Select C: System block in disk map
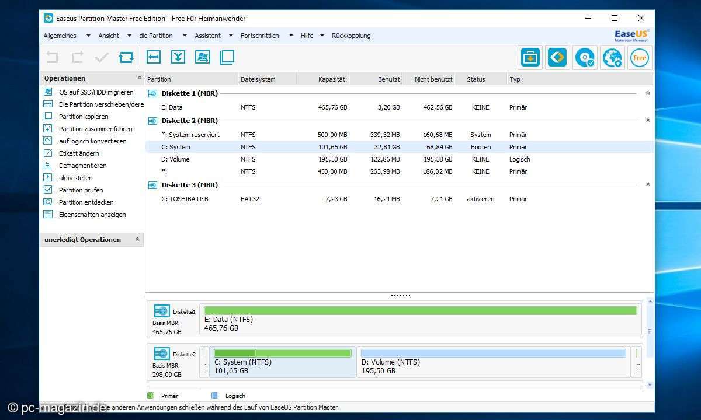This screenshot has width=701, height=420. [283, 362]
